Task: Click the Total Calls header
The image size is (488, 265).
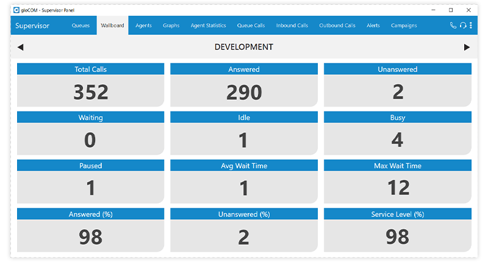Action: (90, 69)
